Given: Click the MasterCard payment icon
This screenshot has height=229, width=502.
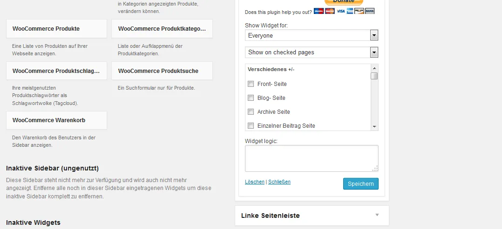Looking at the screenshot, I should pos(329,11).
